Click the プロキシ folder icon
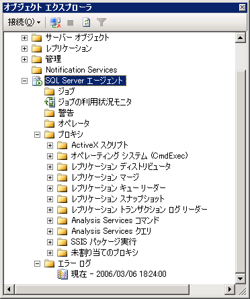 [x=49, y=134]
